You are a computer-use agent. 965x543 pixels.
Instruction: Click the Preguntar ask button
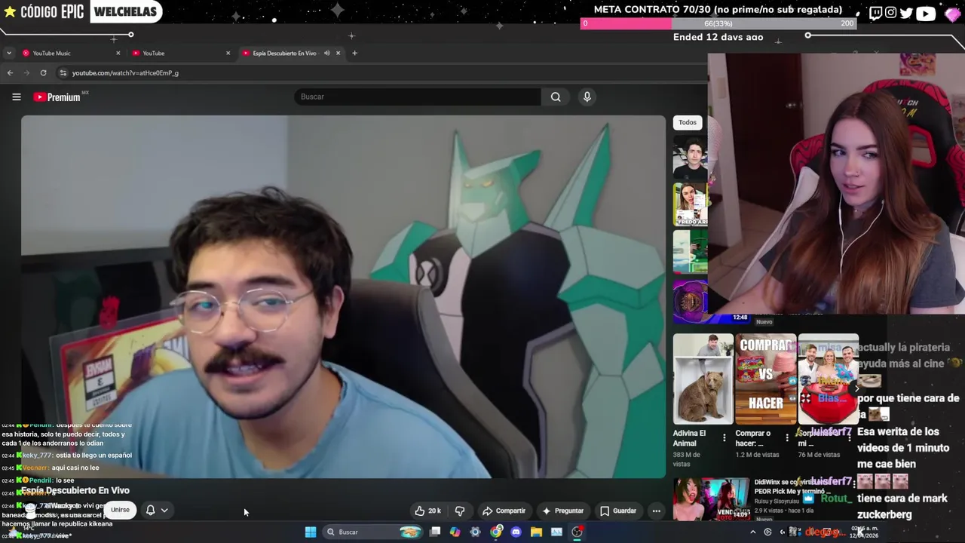pos(562,511)
